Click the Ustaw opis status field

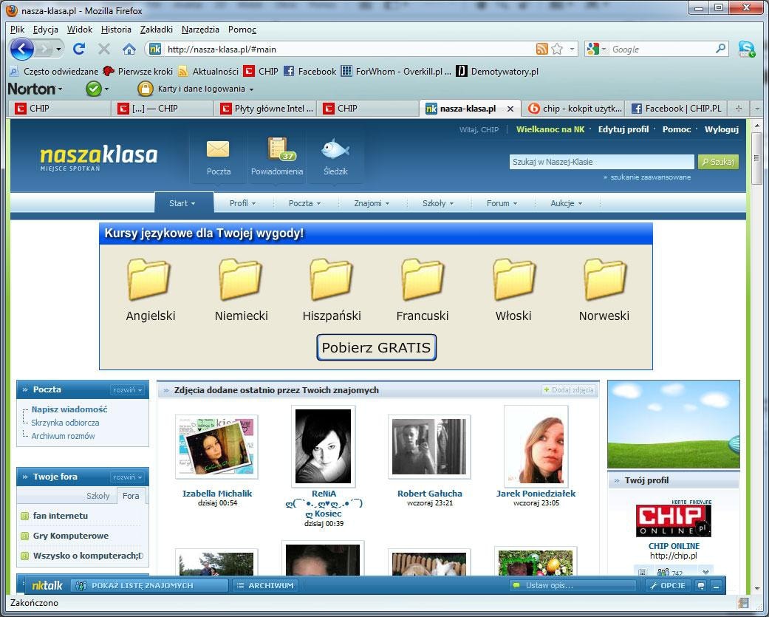[x=573, y=586]
